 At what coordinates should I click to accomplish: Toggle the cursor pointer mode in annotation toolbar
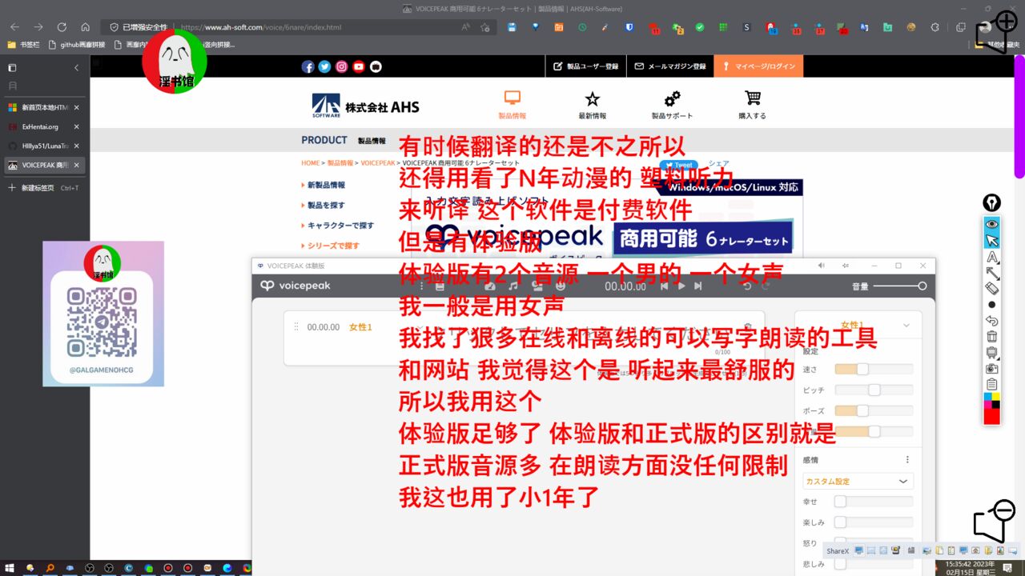[x=991, y=240]
